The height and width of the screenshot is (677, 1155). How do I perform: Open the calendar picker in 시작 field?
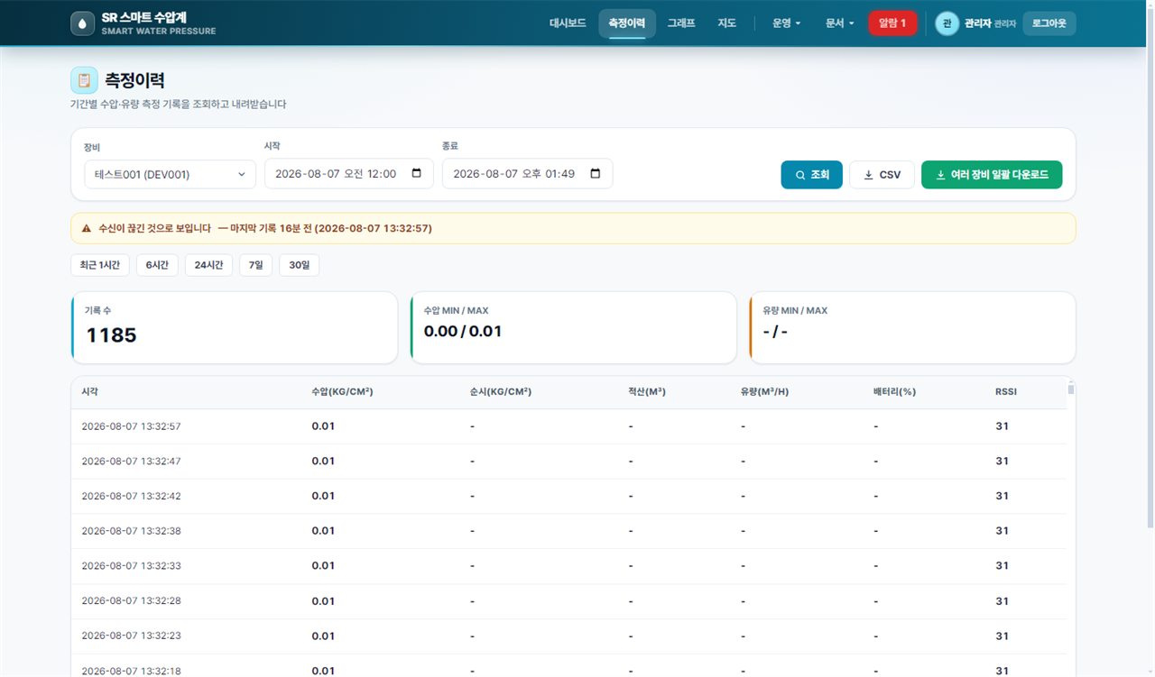(416, 174)
